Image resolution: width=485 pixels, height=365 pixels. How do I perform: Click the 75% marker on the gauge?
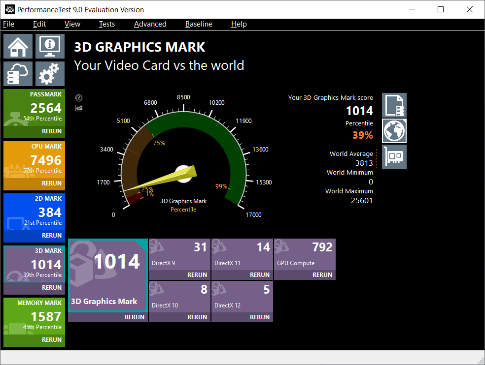coord(159,143)
